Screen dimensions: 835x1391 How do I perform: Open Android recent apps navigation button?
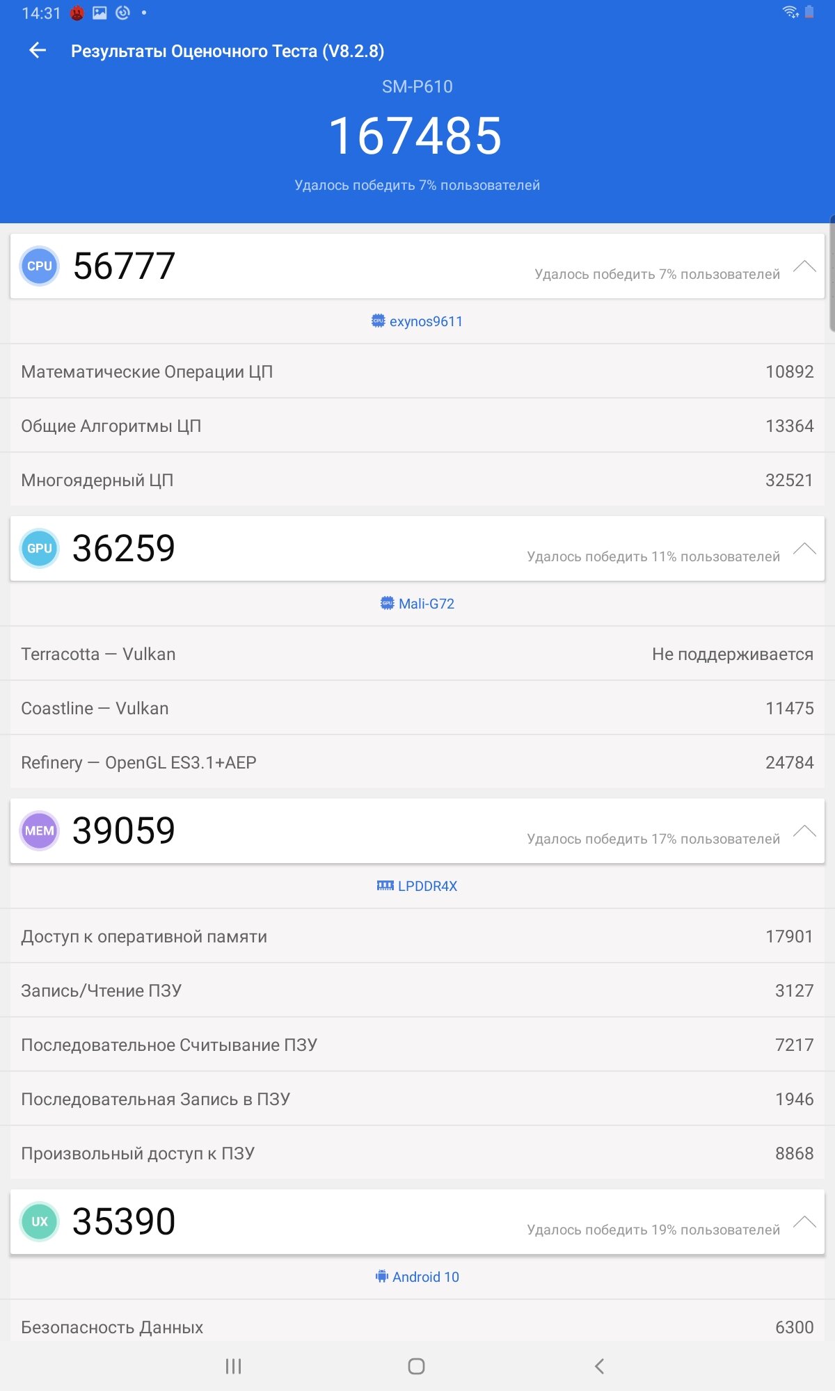[x=233, y=1367]
